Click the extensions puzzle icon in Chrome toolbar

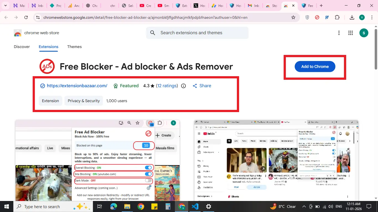pos(337,17)
